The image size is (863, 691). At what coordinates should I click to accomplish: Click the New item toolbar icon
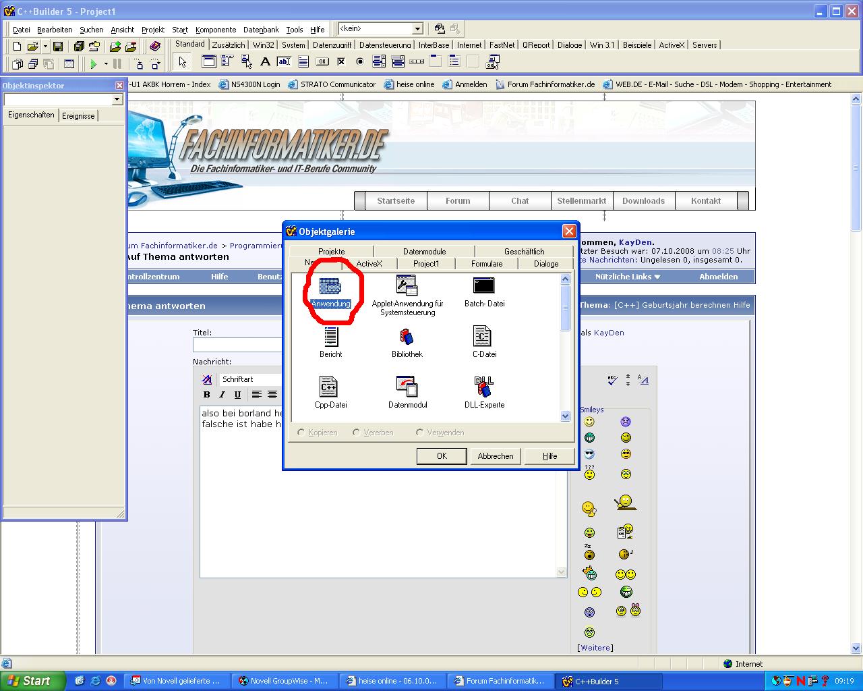pos(17,47)
